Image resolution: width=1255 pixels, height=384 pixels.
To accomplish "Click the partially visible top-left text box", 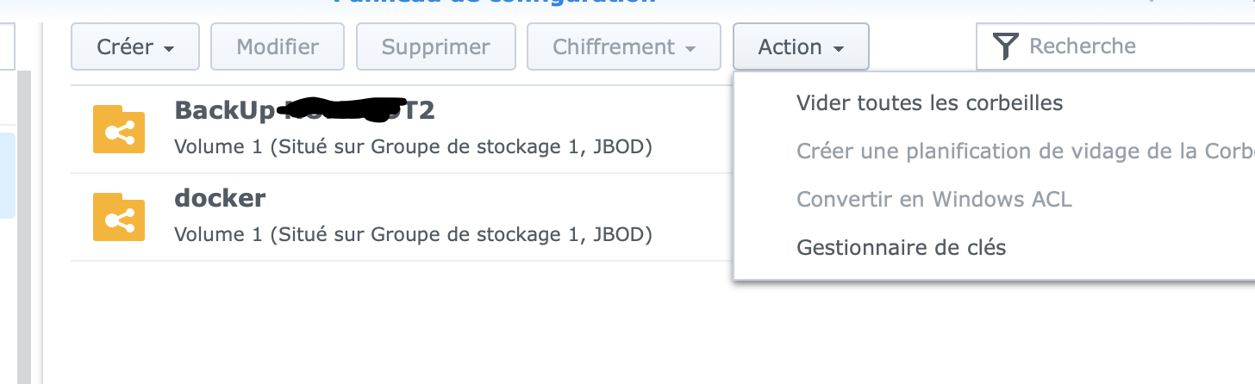I will click(x=7, y=46).
